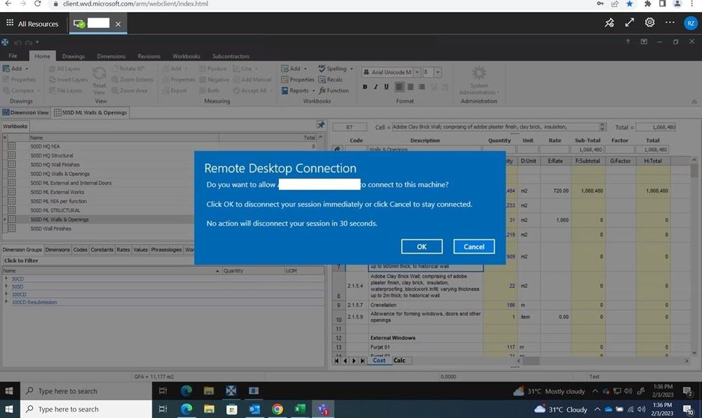Switch to the Dimensions ribbon tab

[x=111, y=56]
